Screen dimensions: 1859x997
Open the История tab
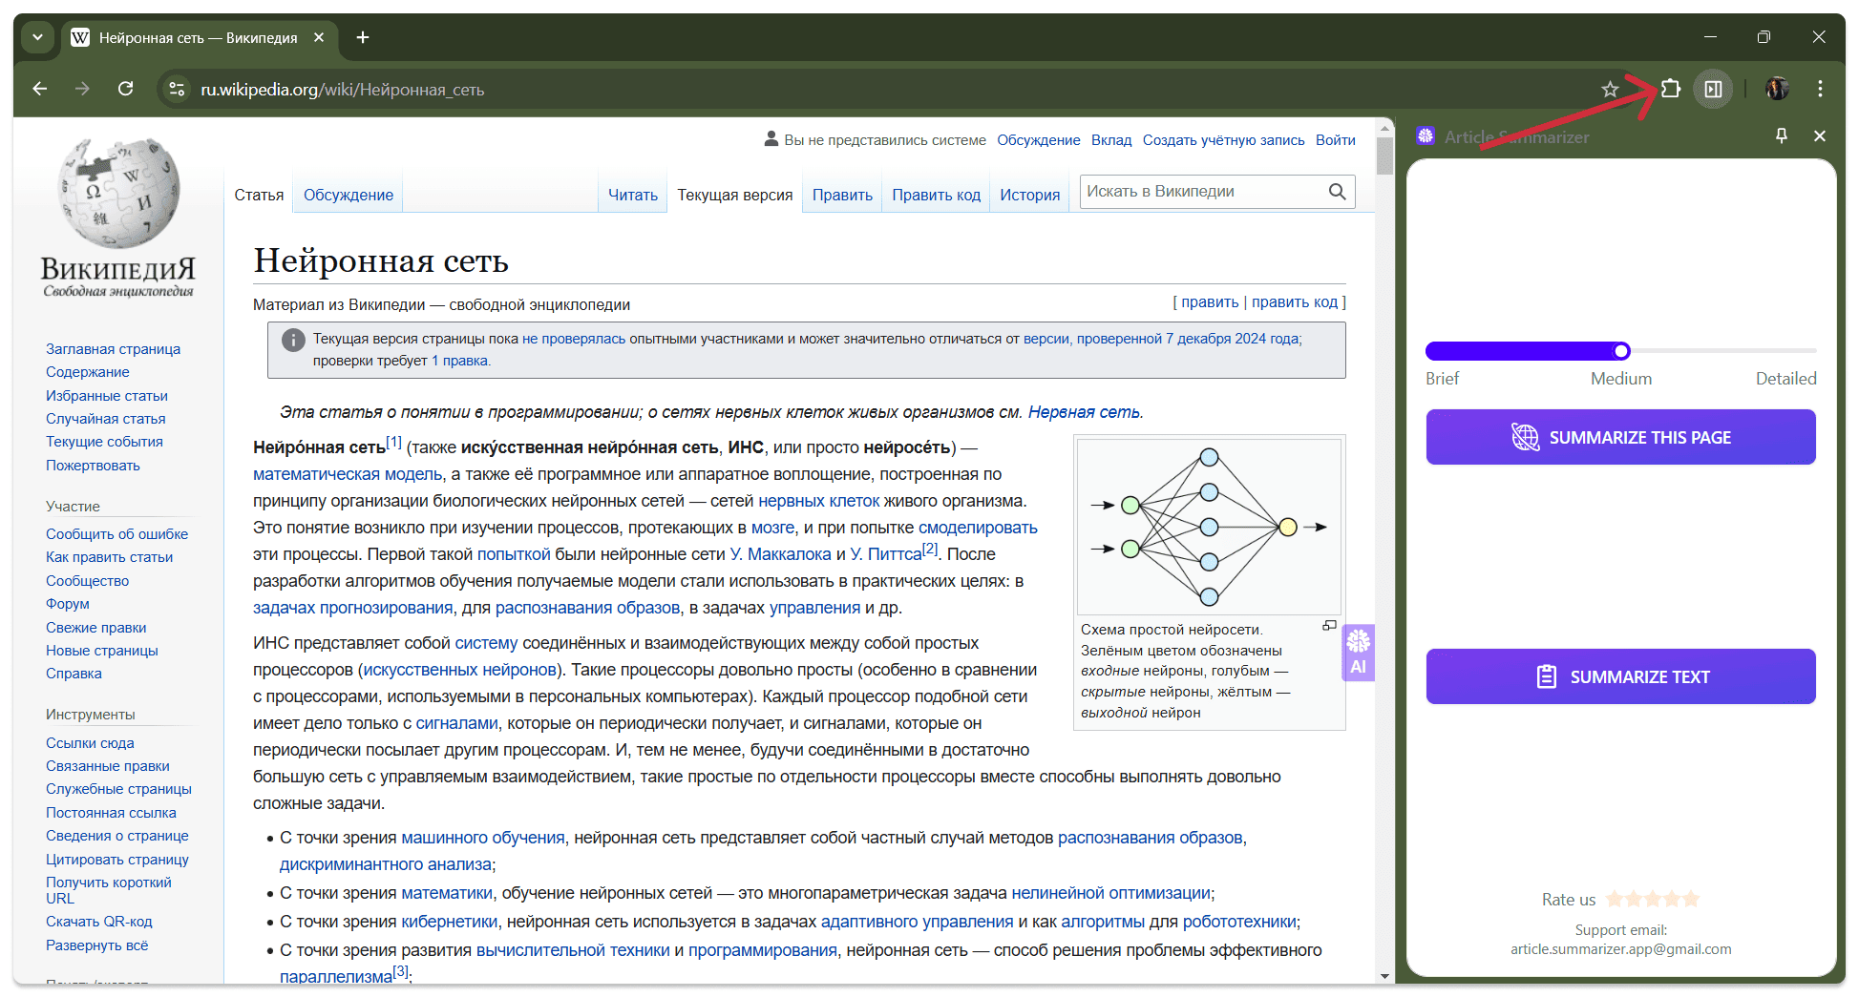(1029, 195)
